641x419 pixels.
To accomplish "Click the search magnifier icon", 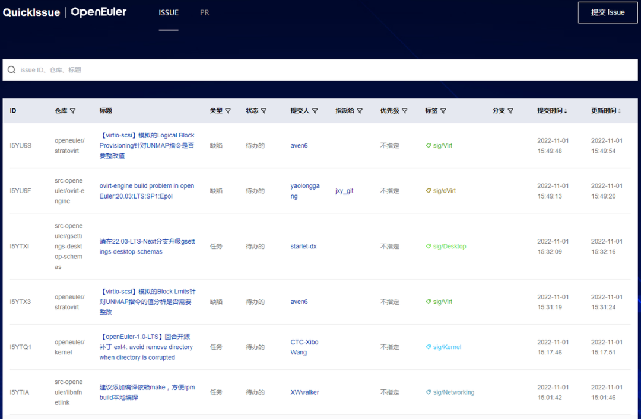I will point(11,70).
